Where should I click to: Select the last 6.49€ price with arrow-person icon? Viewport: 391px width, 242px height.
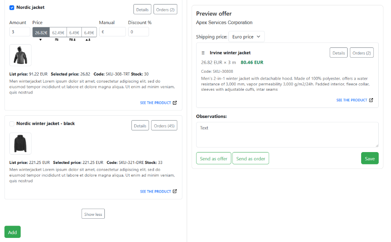click(x=89, y=31)
